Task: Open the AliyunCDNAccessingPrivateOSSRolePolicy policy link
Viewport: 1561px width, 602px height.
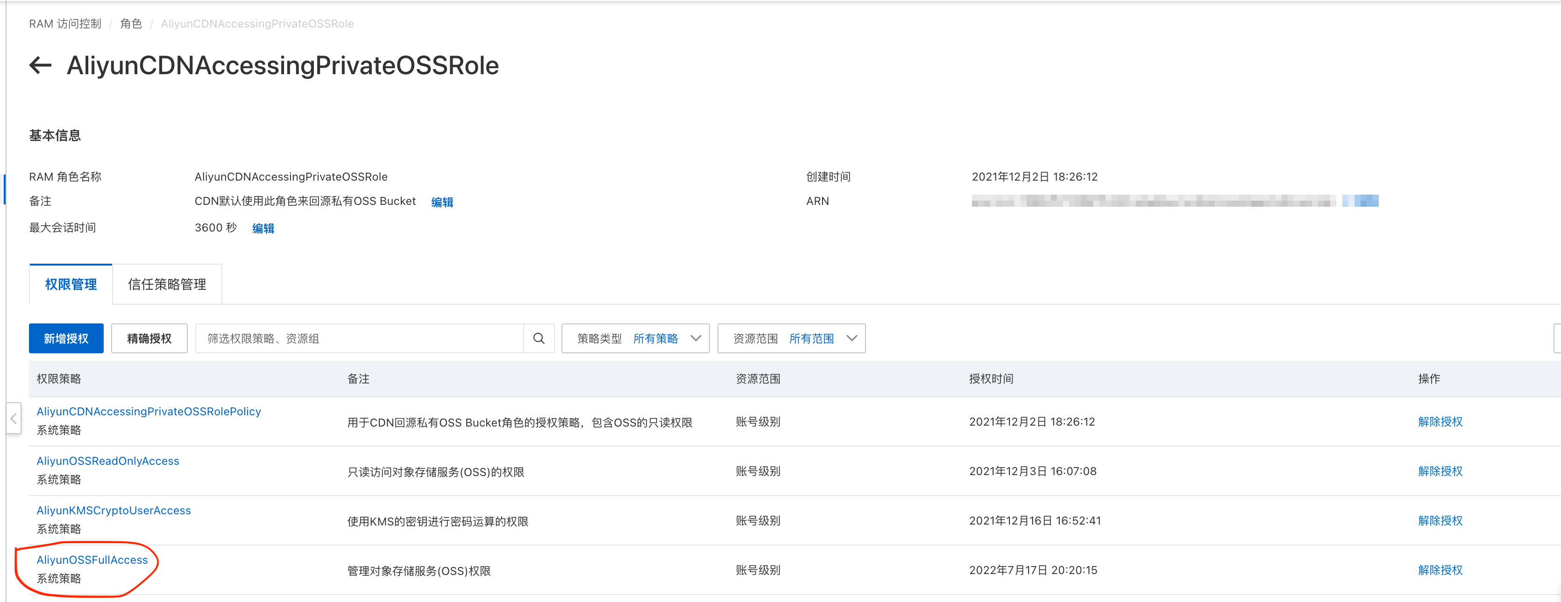Action: 149,411
